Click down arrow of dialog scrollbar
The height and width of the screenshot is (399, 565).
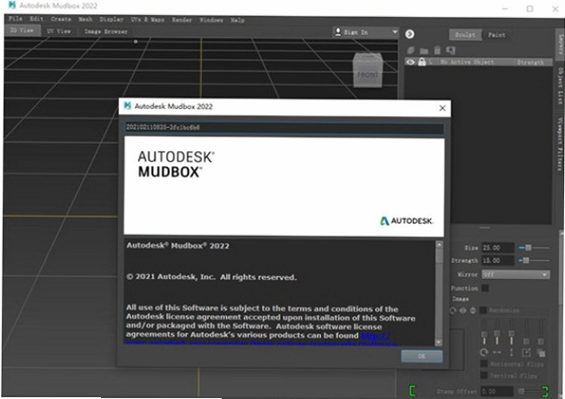point(439,342)
